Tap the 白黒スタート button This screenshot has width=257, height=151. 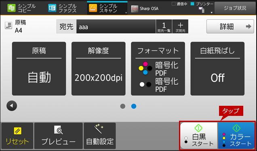click(199, 136)
